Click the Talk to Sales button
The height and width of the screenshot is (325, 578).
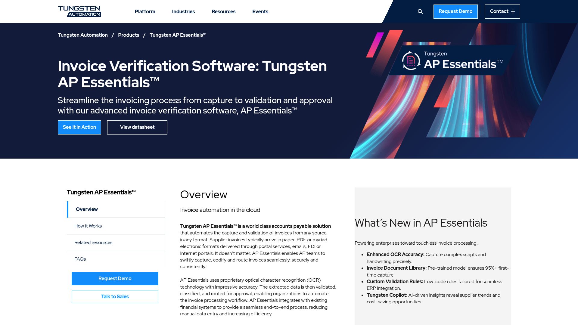[115, 297]
